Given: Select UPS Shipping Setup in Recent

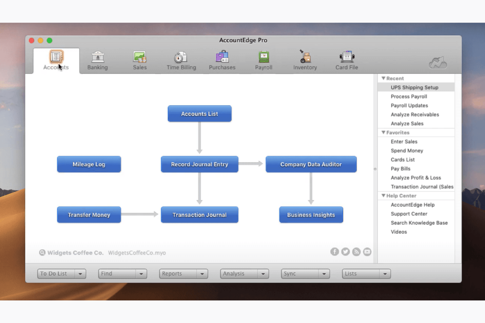Looking at the screenshot, I should 416,87.
